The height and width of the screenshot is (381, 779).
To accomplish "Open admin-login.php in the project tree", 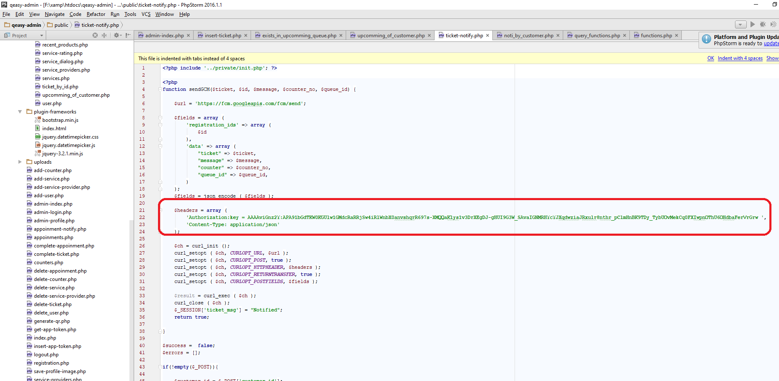I will click(52, 212).
